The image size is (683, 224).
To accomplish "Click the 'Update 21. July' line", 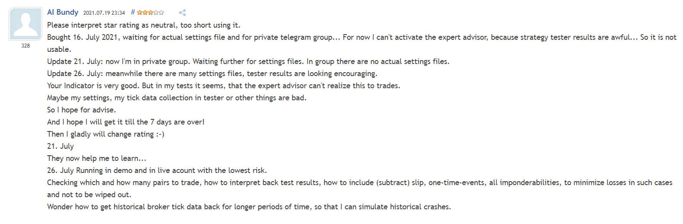I will (x=248, y=61).
